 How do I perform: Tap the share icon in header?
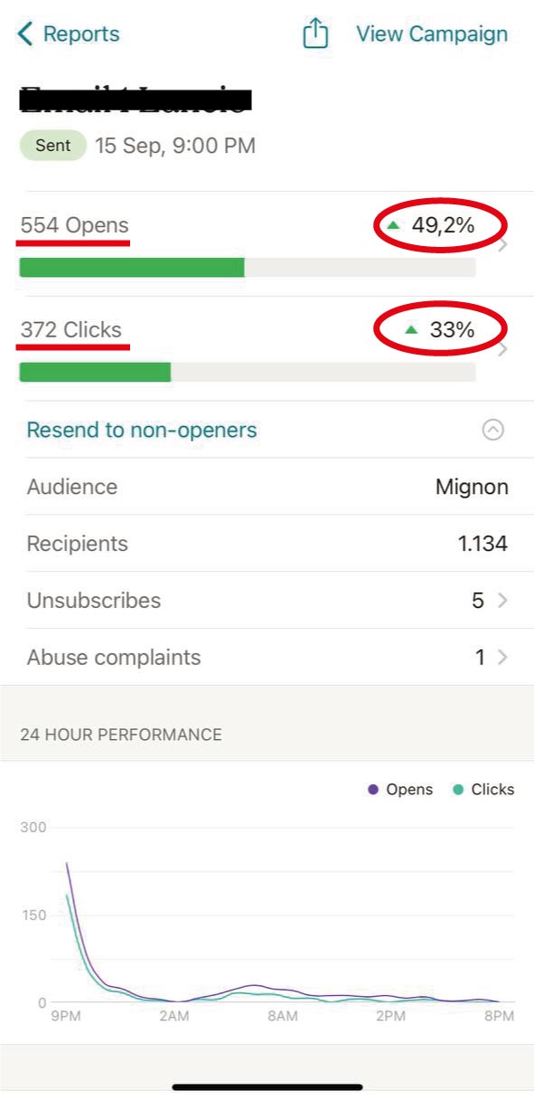tap(314, 33)
